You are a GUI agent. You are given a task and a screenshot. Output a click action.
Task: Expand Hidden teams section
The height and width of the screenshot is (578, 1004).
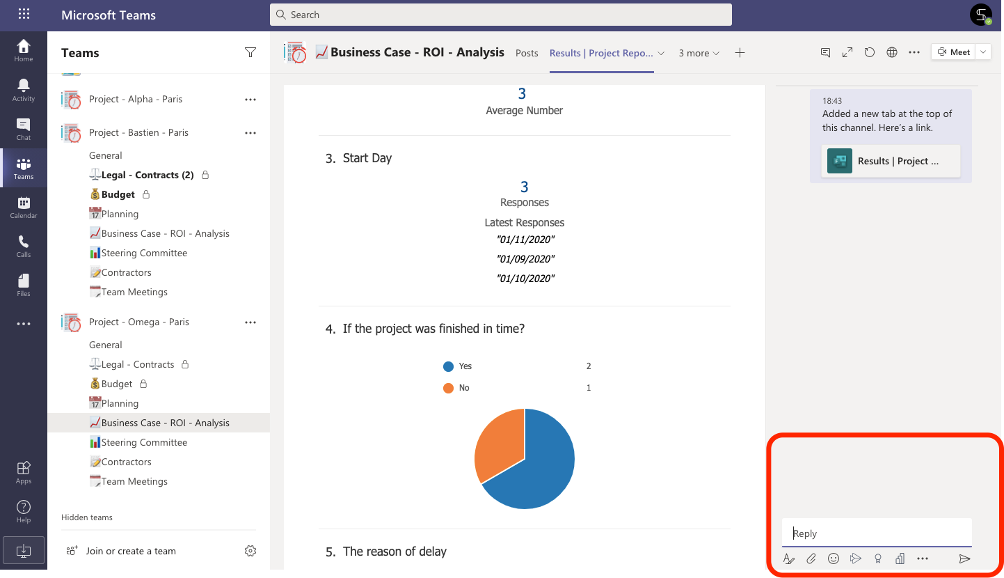coord(87,517)
